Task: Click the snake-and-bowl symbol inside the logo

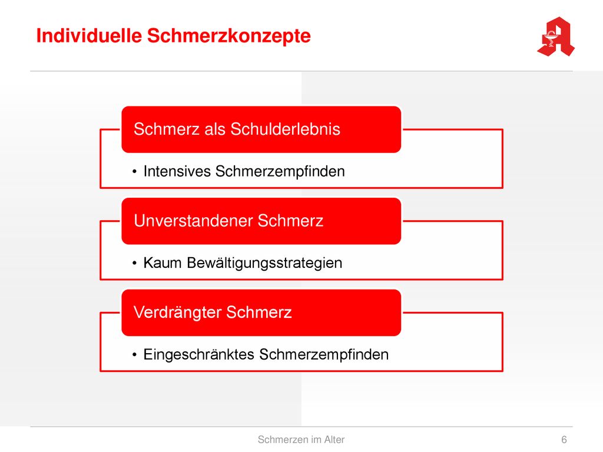Action: click(550, 39)
